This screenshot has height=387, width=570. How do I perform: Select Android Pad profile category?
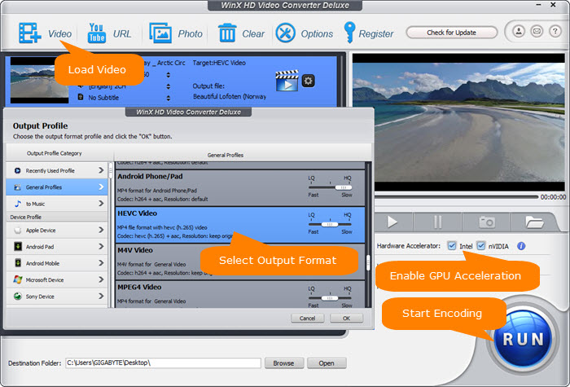click(x=57, y=247)
